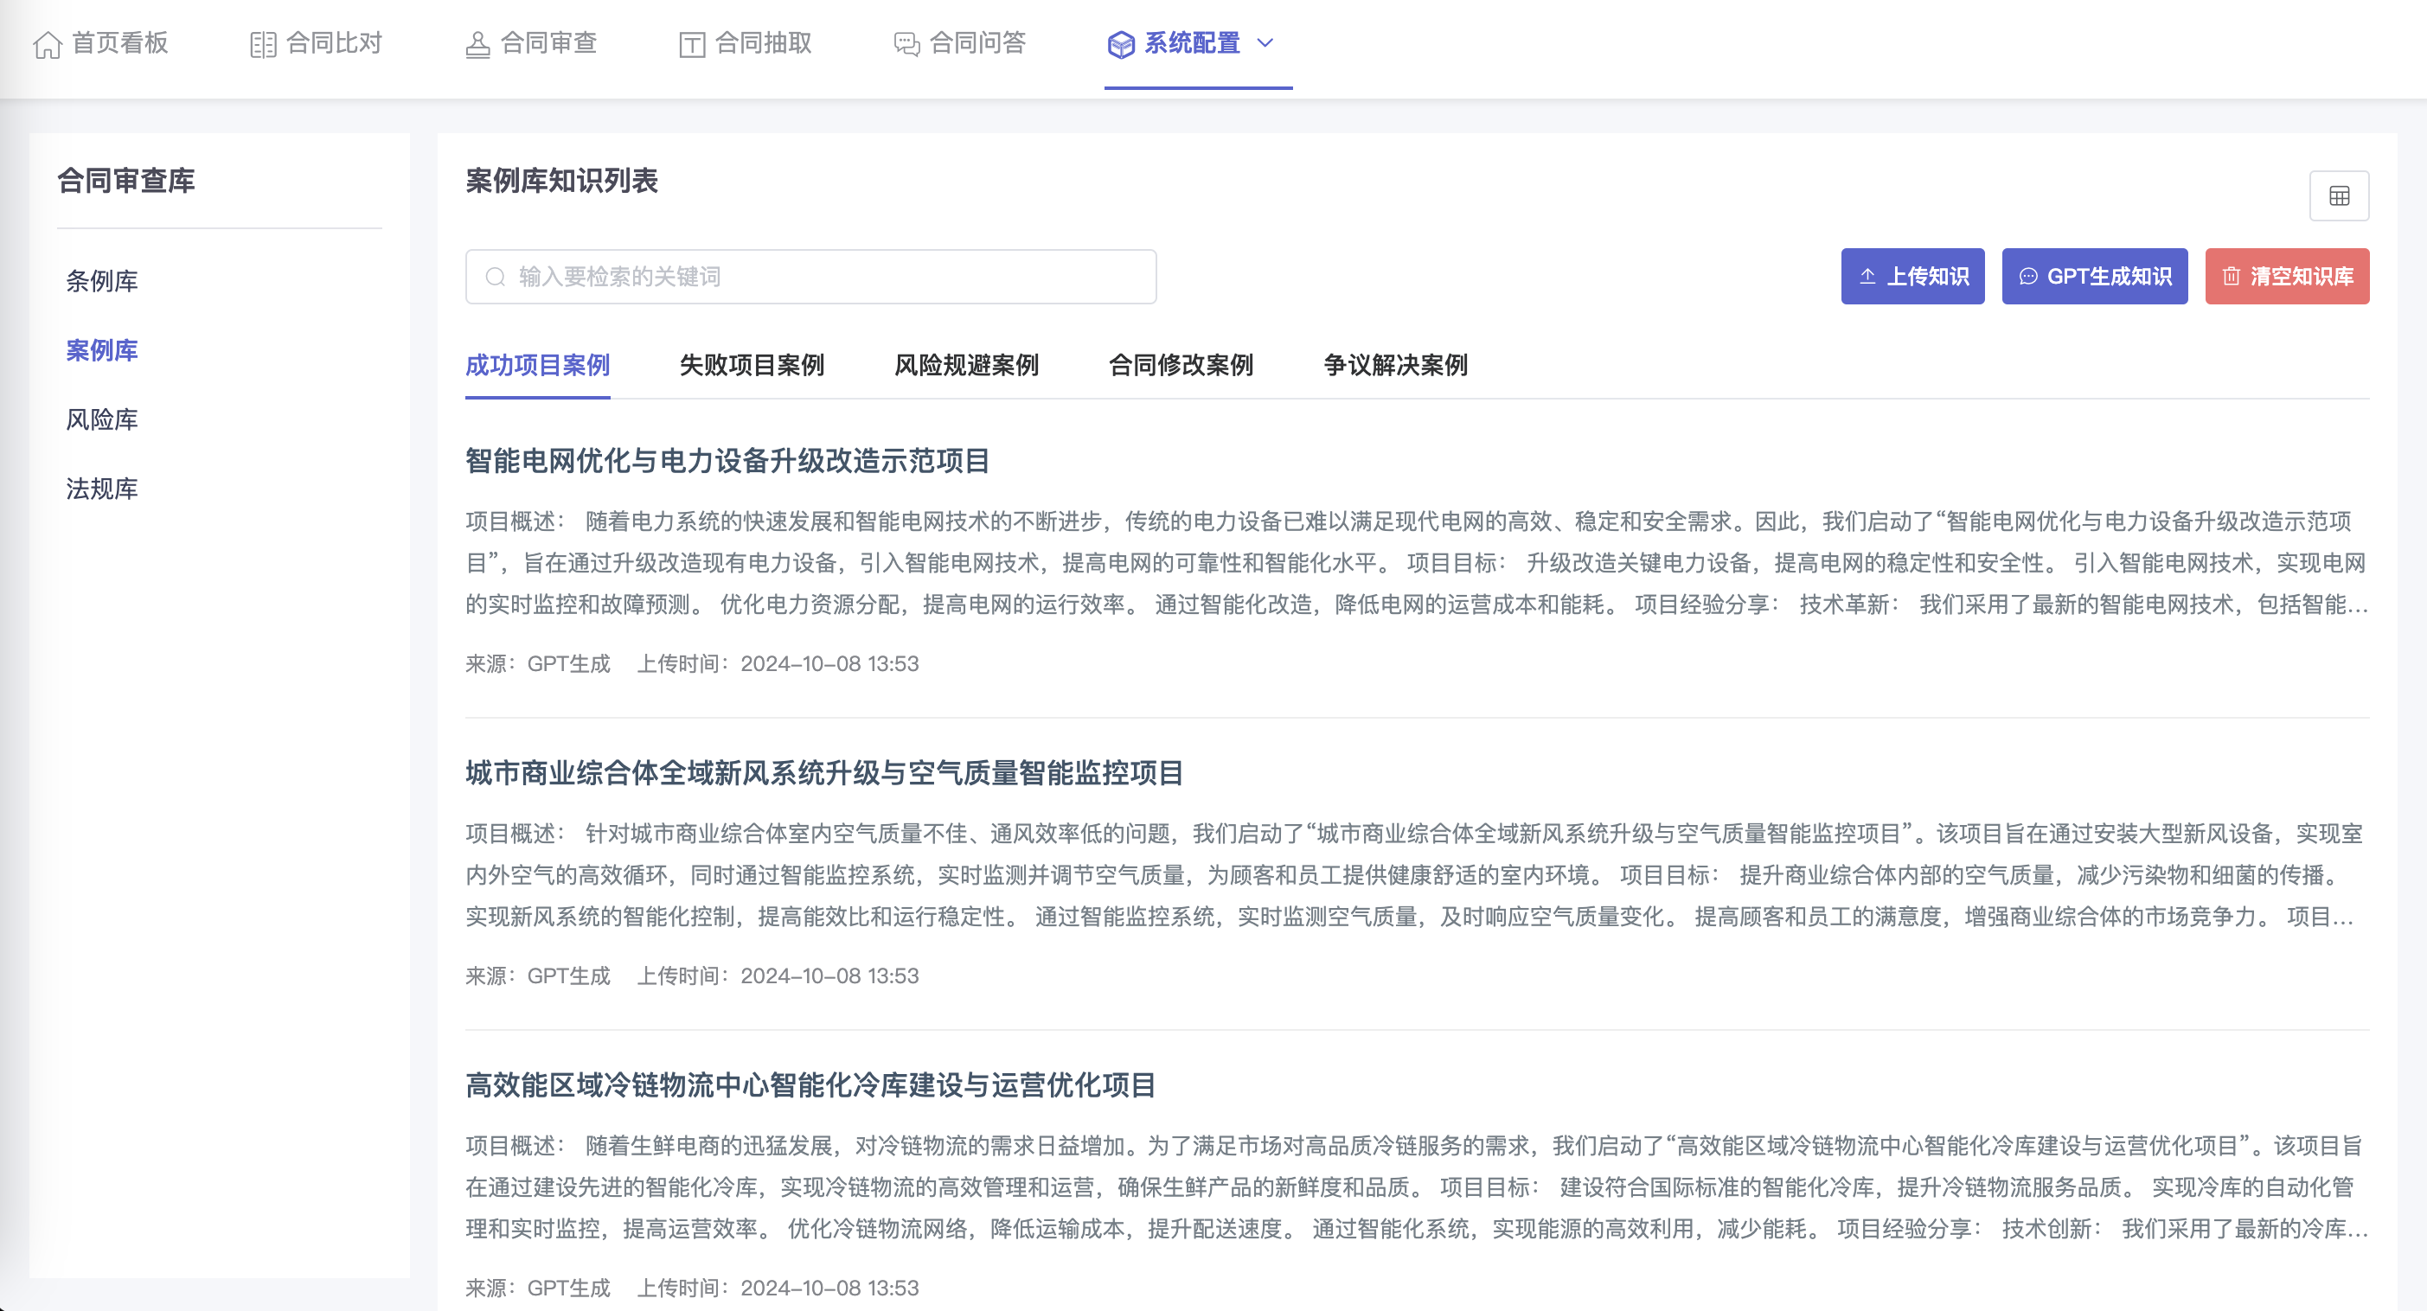Screen dimensions: 2427x1311
Task: Click the search magnifier icon
Action: click(495, 277)
